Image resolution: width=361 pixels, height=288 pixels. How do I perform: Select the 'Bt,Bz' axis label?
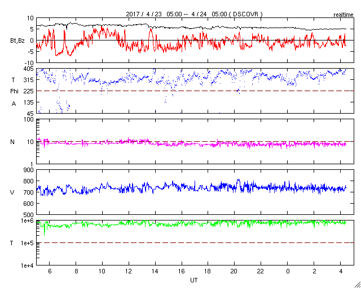[17, 41]
